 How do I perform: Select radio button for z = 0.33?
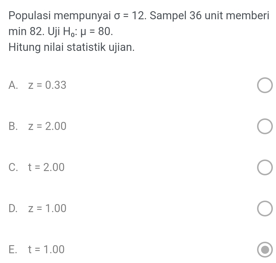(265, 85)
